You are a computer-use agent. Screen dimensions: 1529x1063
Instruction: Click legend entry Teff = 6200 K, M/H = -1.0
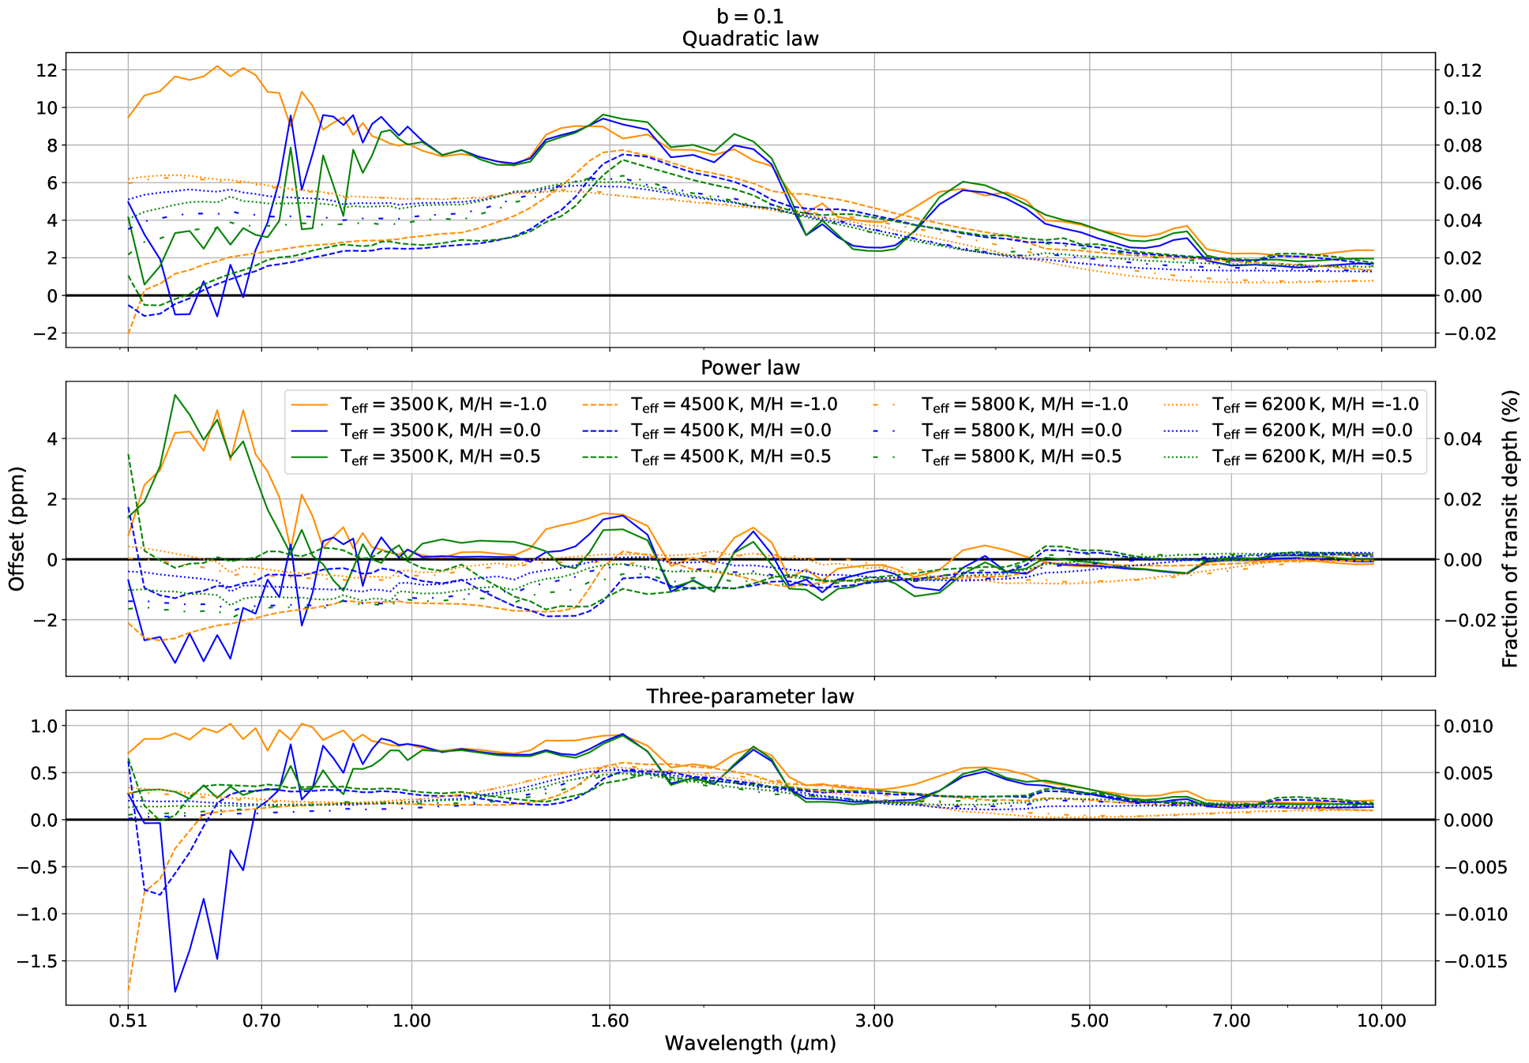pos(1315,404)
